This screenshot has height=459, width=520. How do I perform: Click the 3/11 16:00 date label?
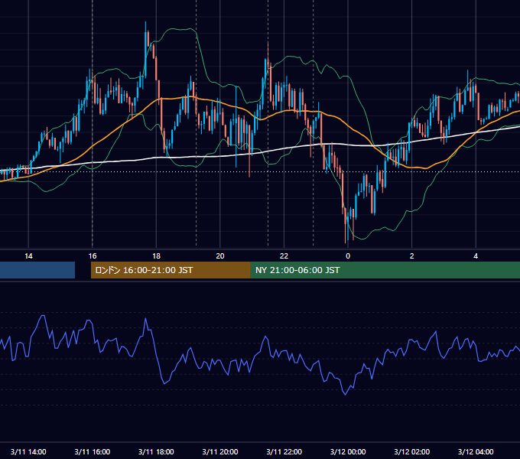[x=93, y=451]
